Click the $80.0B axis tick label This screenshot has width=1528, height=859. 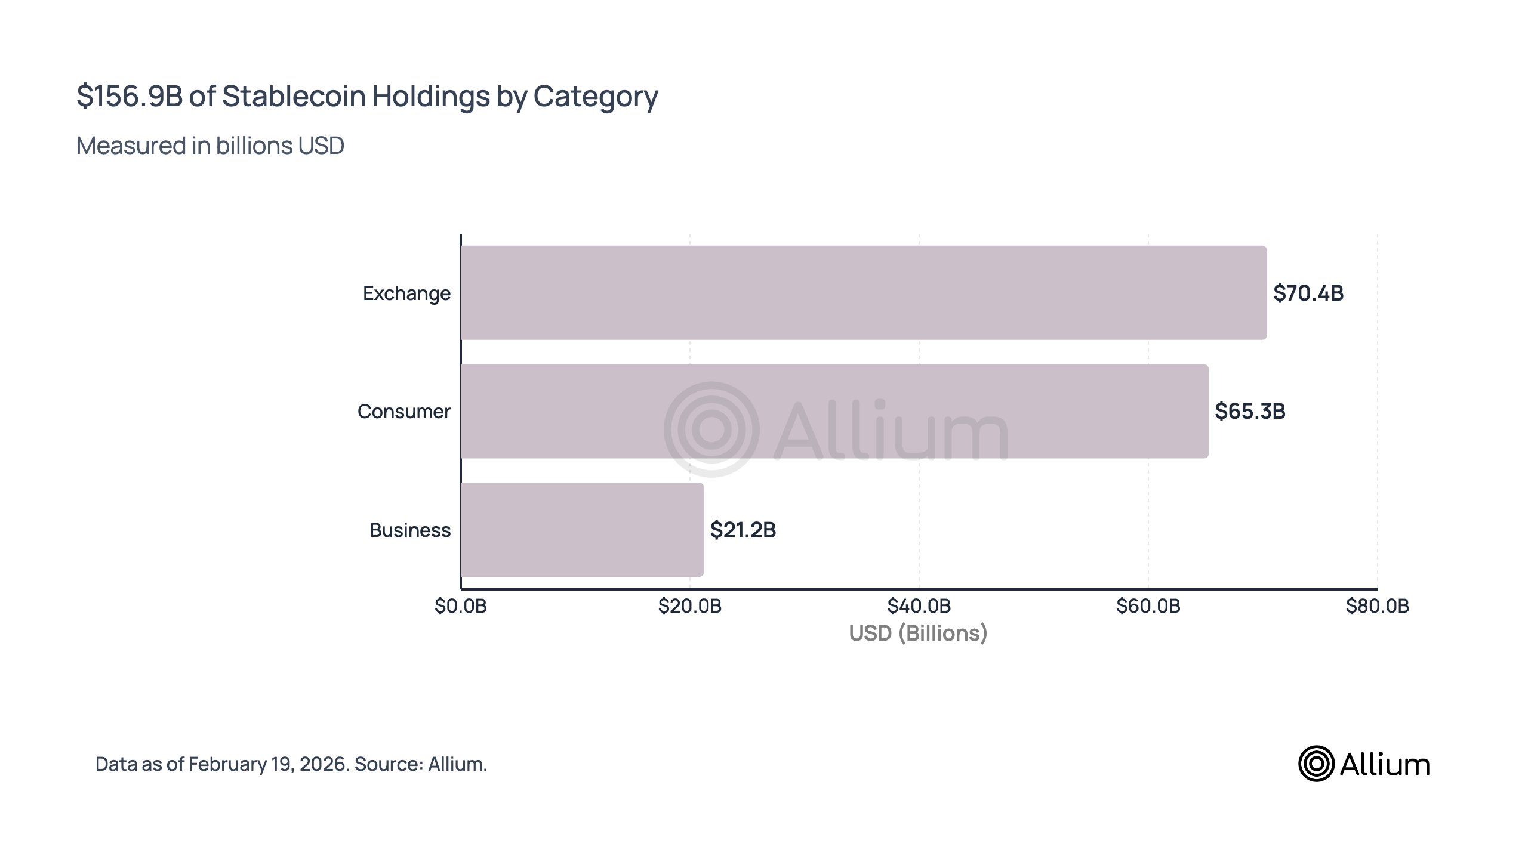(1377, 606)
